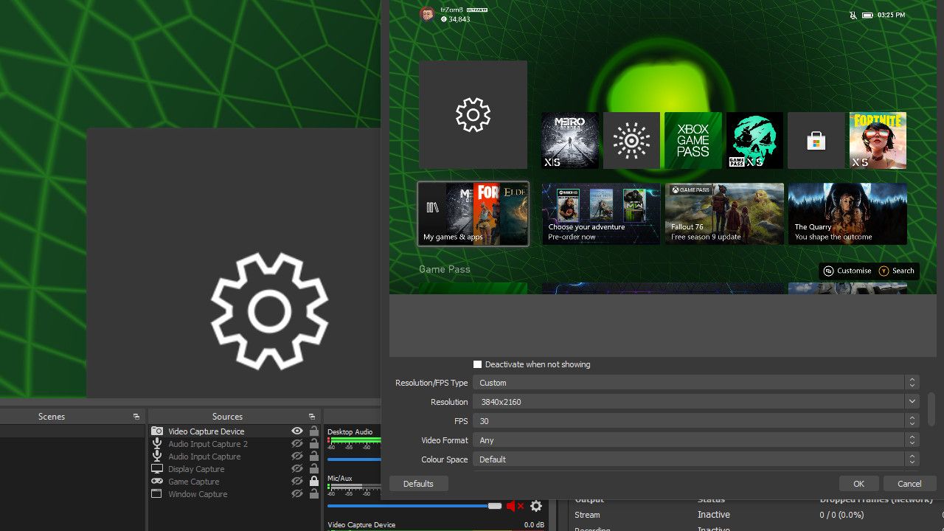Open Colour Space dropdown showing Default
Viewport: 944px width, 531px height.
click(x=695, y=459)
